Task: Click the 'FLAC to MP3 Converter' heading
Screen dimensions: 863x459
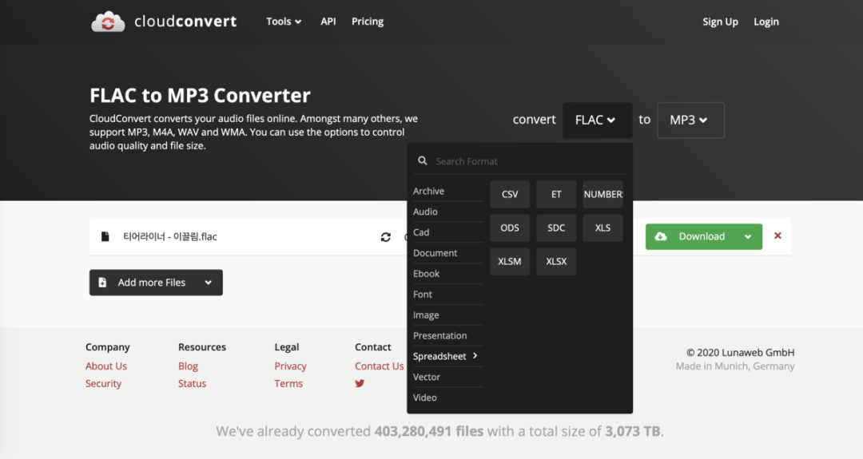Action: point(200,95)
